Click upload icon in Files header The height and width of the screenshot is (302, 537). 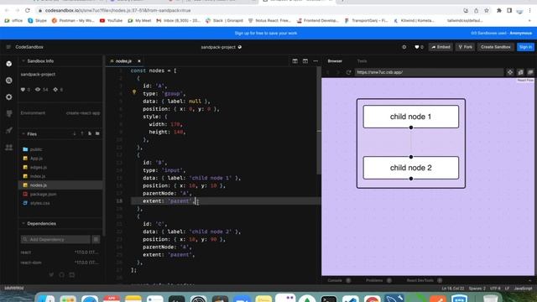[82, 133]
